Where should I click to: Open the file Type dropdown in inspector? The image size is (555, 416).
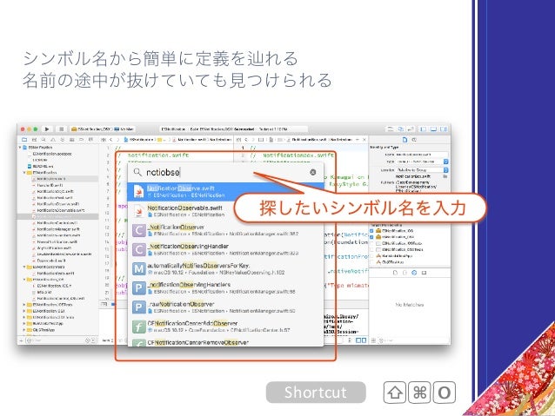tap(445, 162)
